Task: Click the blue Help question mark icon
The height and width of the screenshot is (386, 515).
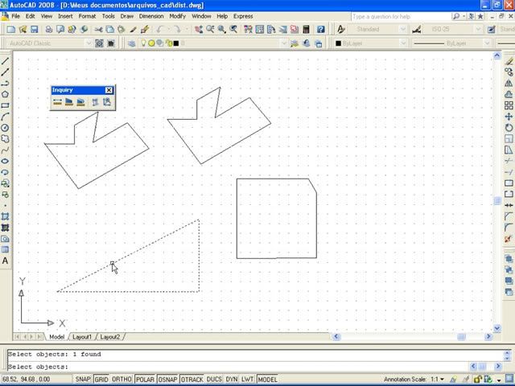Action: tap(320, 30)
